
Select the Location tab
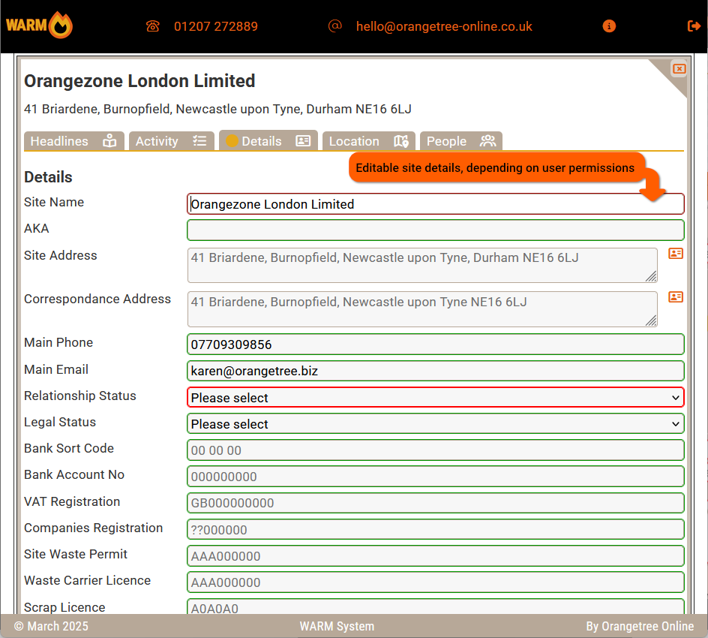coord(368,141)
